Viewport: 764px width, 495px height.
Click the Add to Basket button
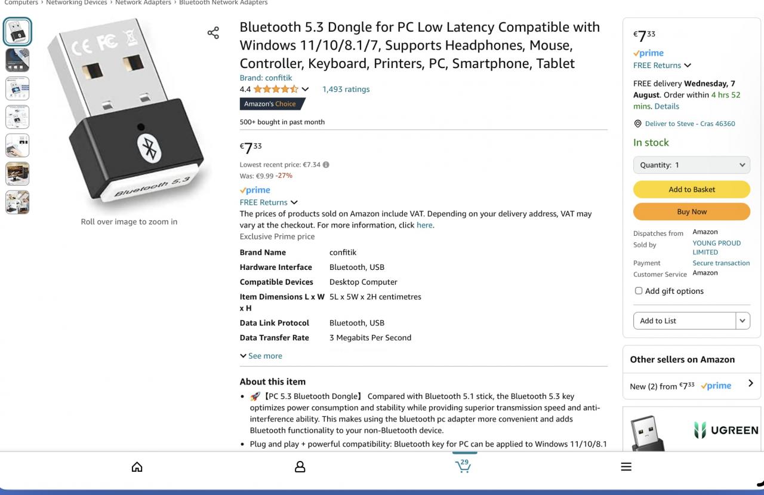pos(691,189)
